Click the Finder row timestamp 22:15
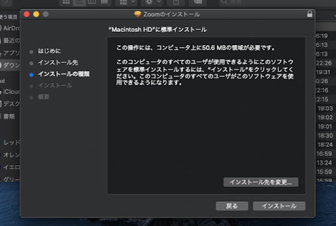Image resolution: width=336 pixels, height=226 pixels. tap(322, 100)
